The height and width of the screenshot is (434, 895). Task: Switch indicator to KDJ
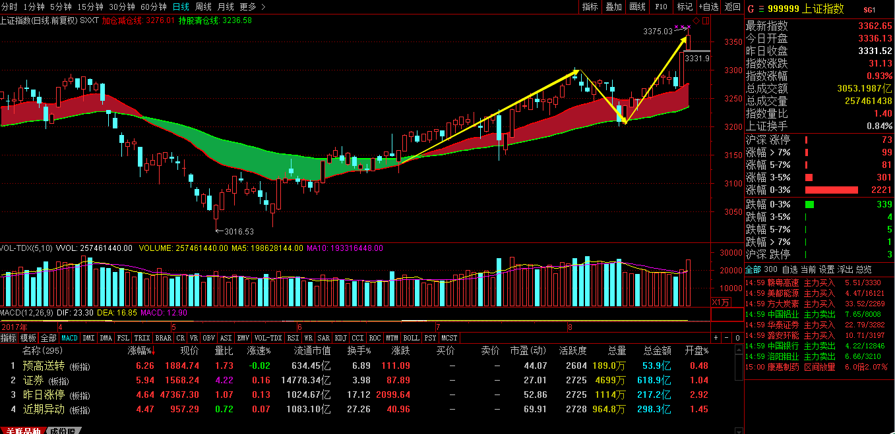point(340,338)
